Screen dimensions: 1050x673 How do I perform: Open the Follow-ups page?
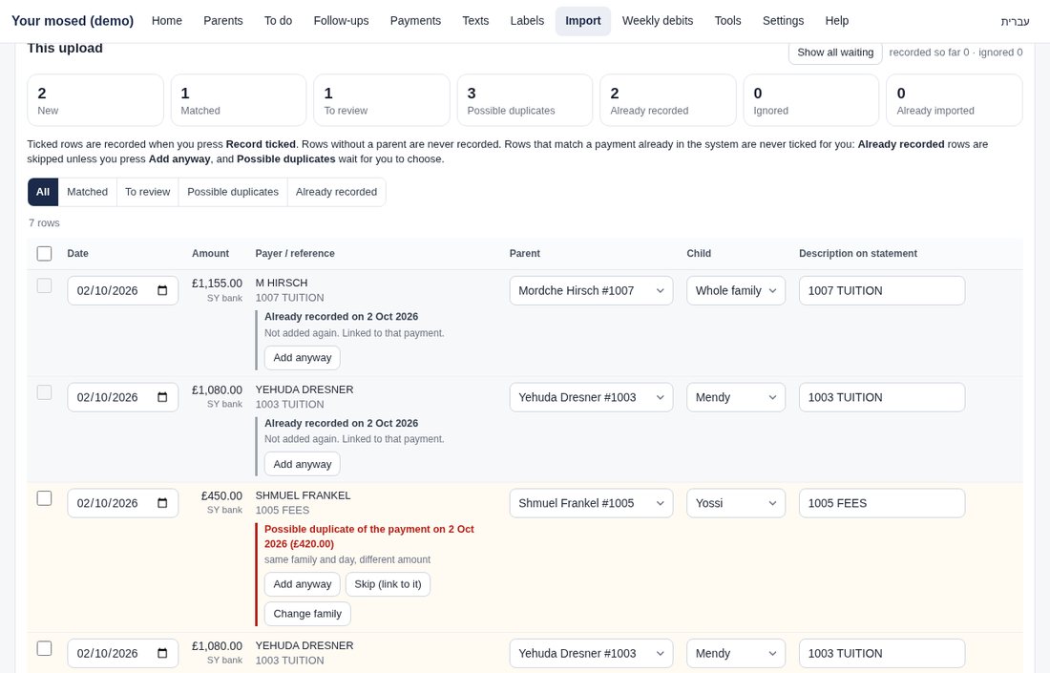[341, 21]
